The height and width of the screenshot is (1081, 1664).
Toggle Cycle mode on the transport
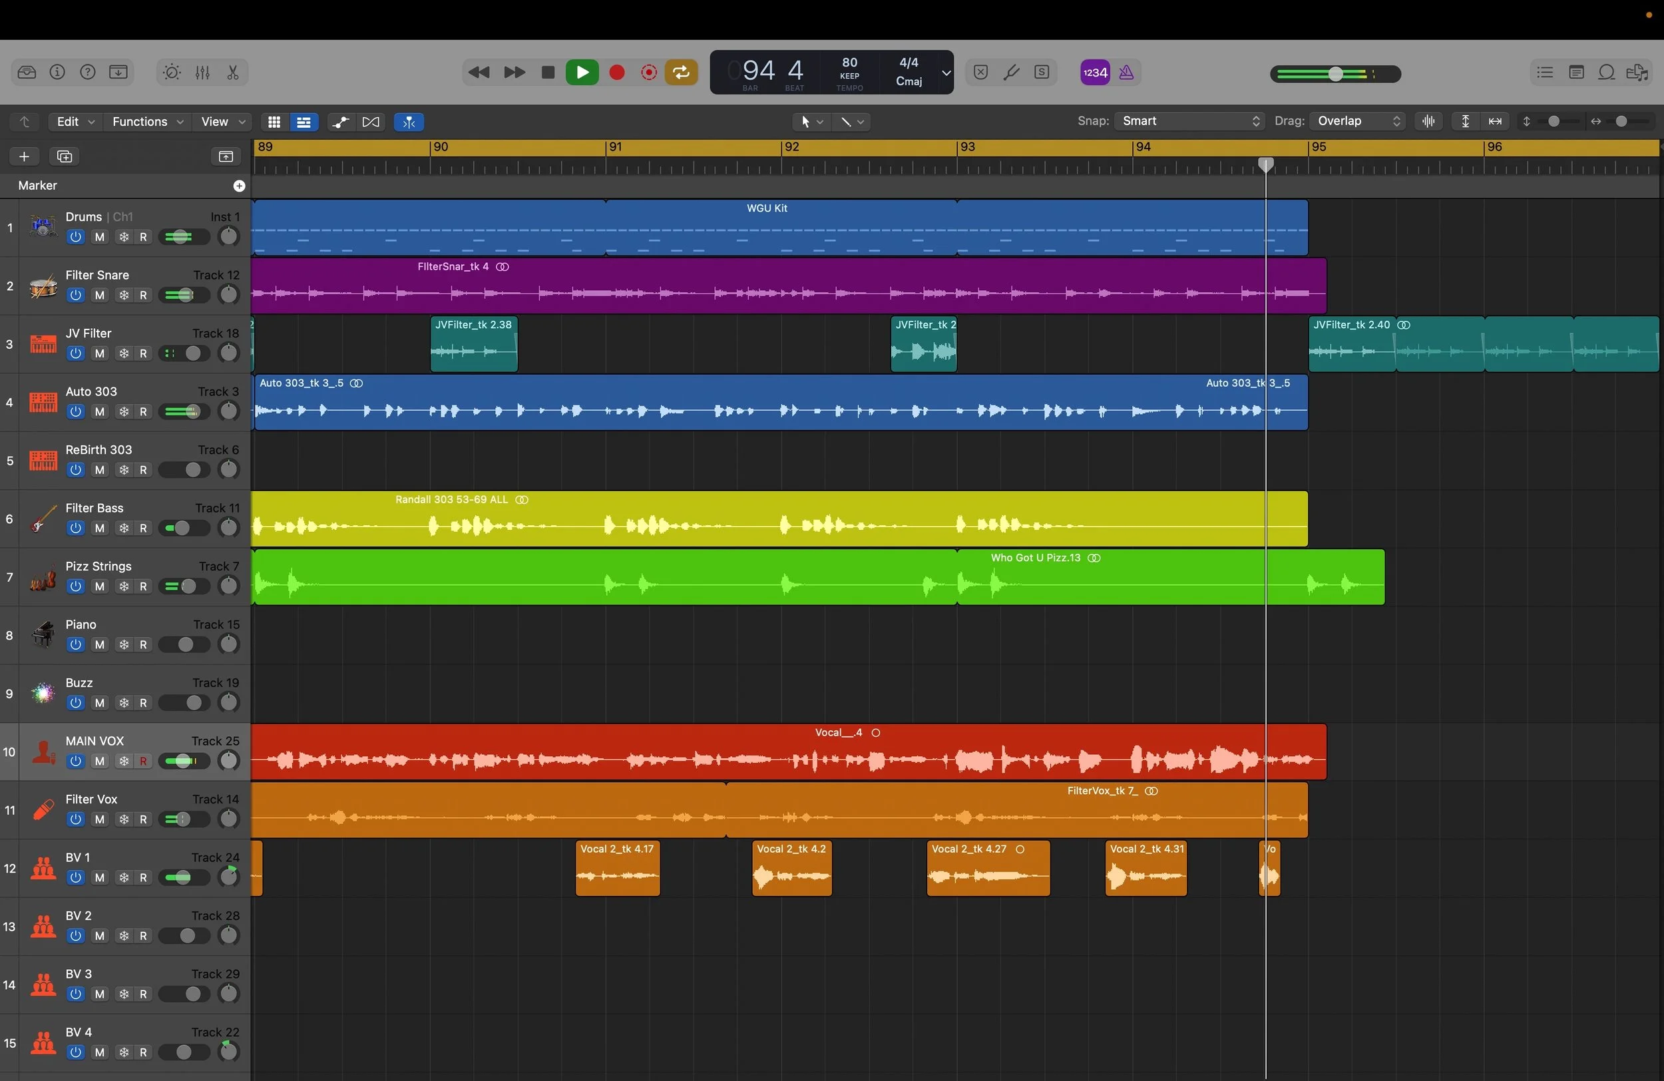[680, 73]
